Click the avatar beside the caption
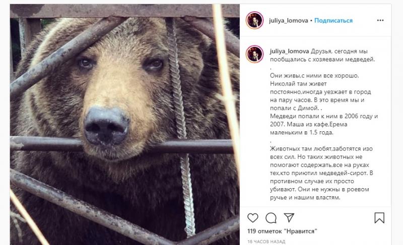 pos(254,54)
